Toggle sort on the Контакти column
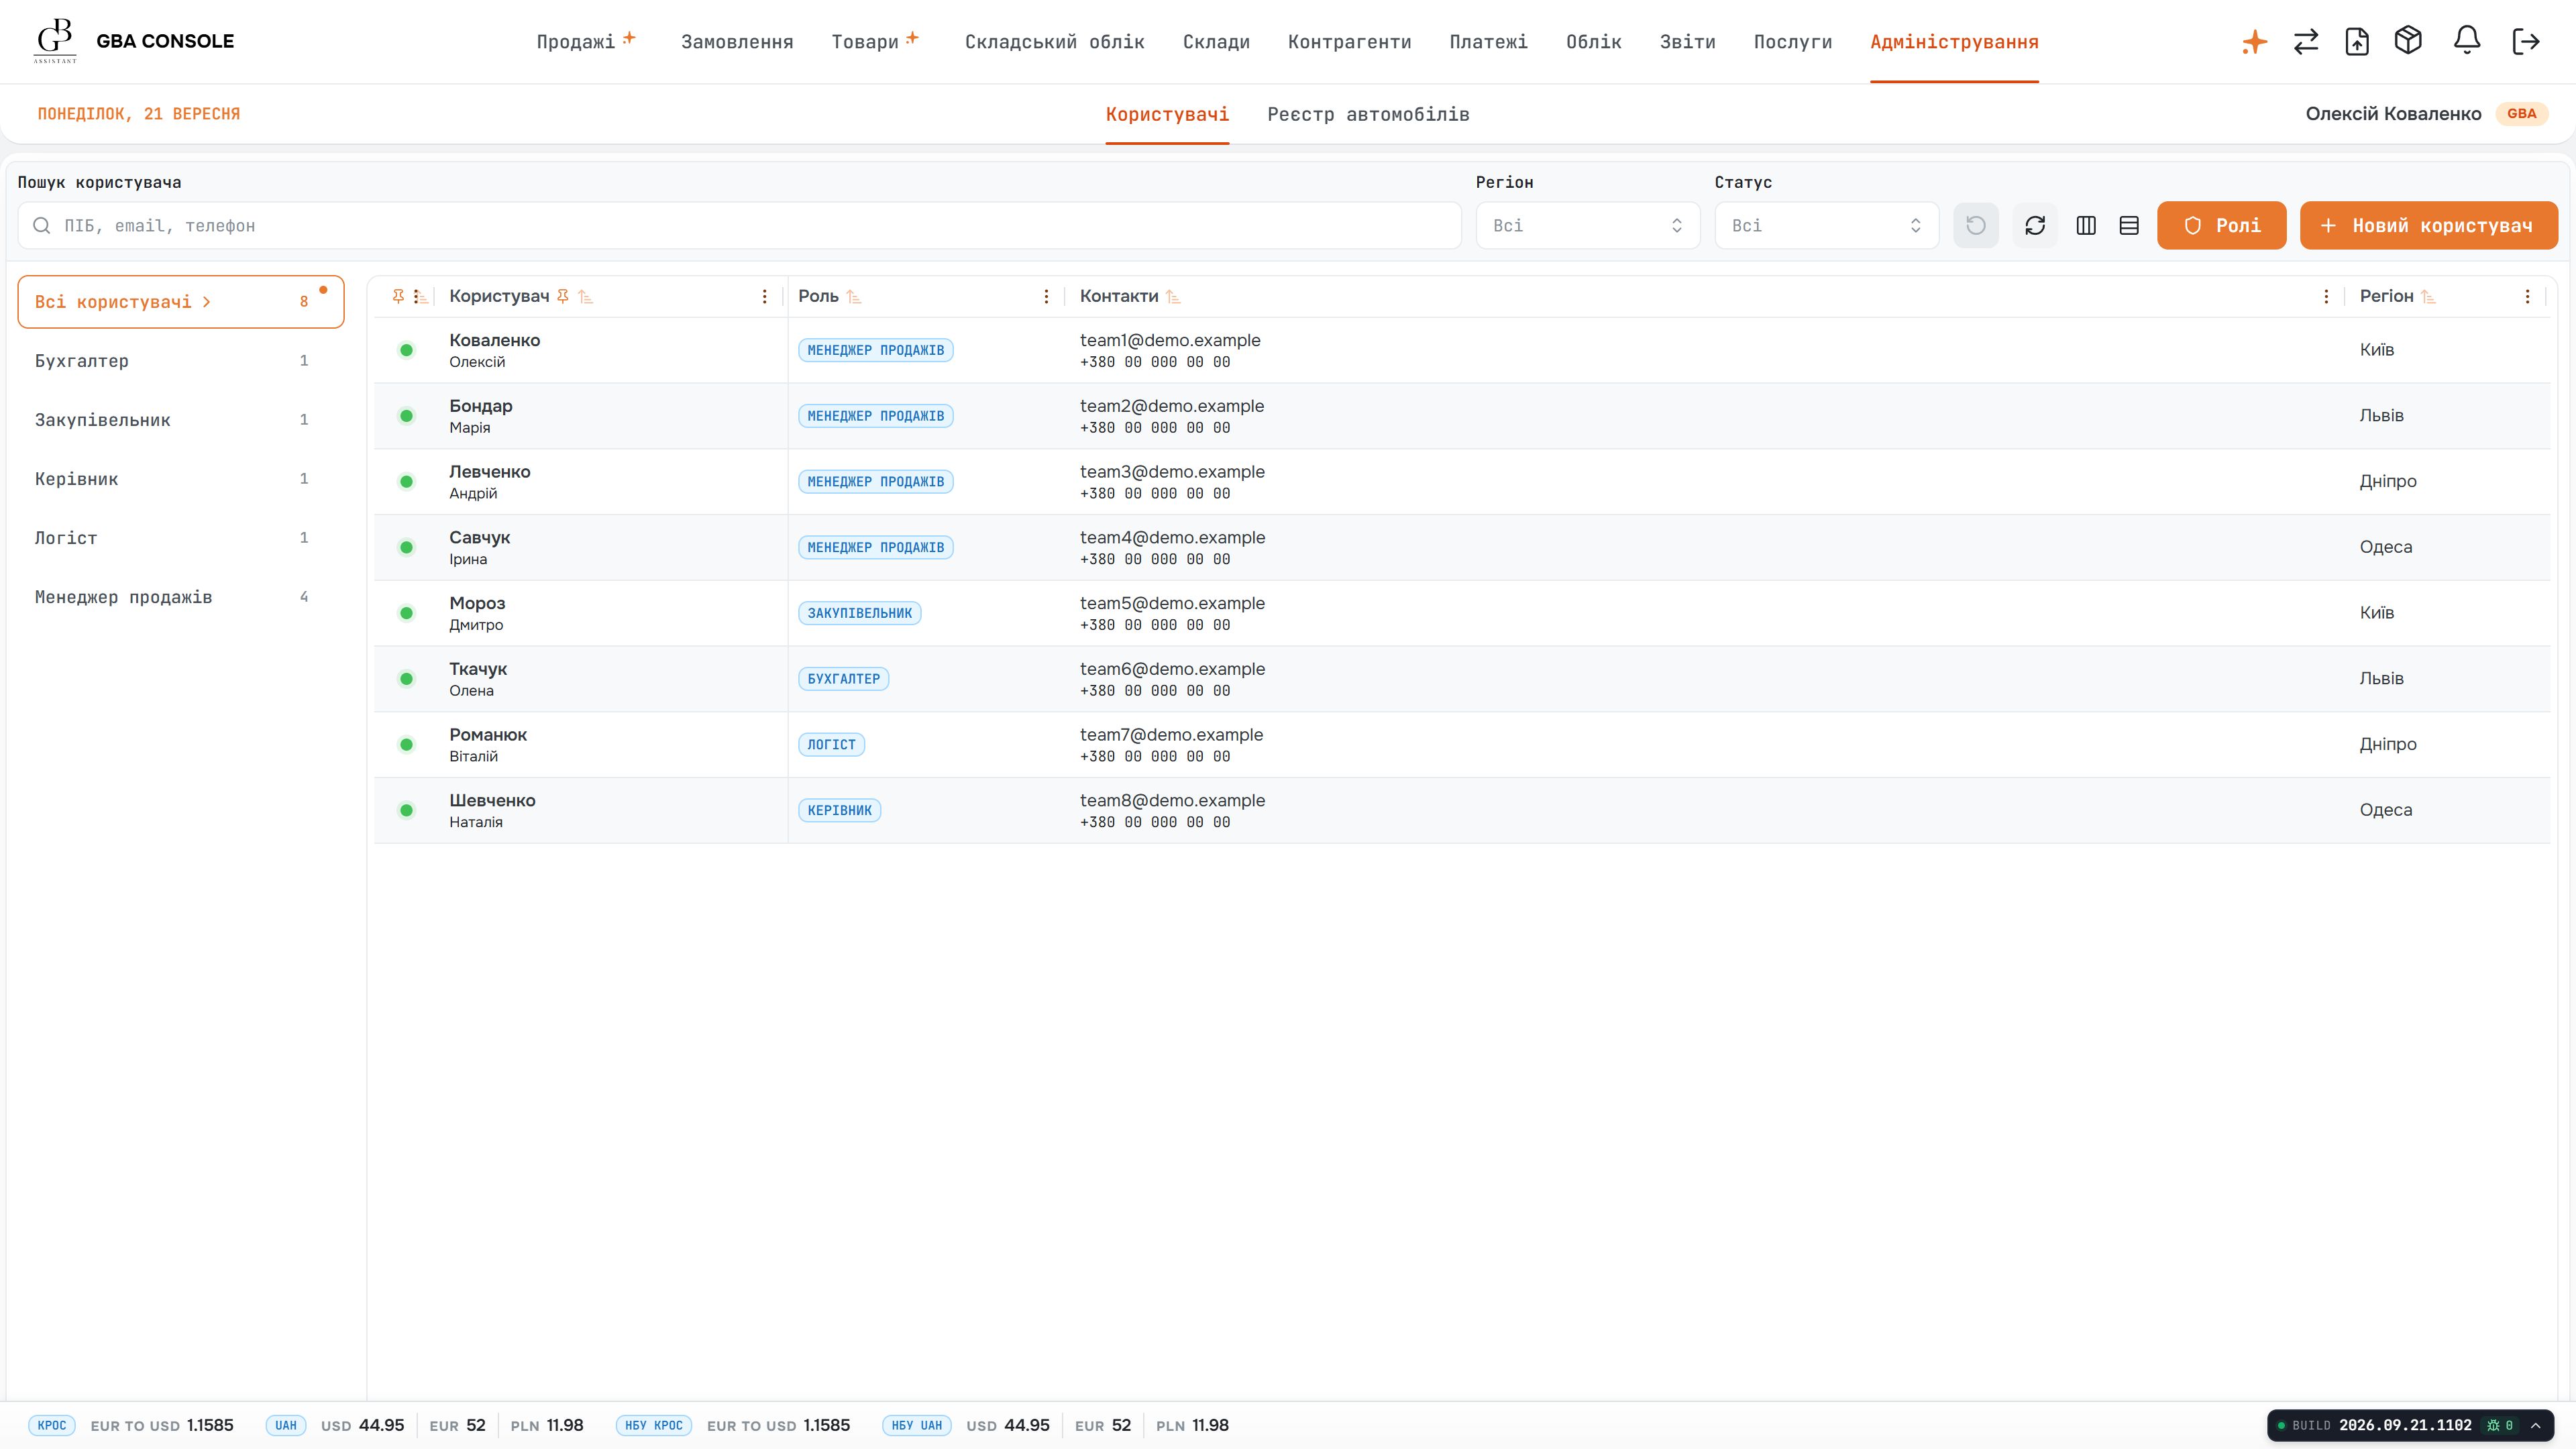This screenshot has height=1449, width=2576. [x=1173, y=296]
